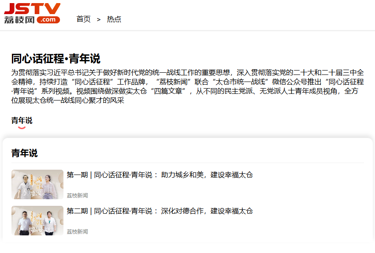Click the 荔枝网 logo text
Image resolution: width=375 pixels, height=253 pixels.
click(x=19, y=20)
